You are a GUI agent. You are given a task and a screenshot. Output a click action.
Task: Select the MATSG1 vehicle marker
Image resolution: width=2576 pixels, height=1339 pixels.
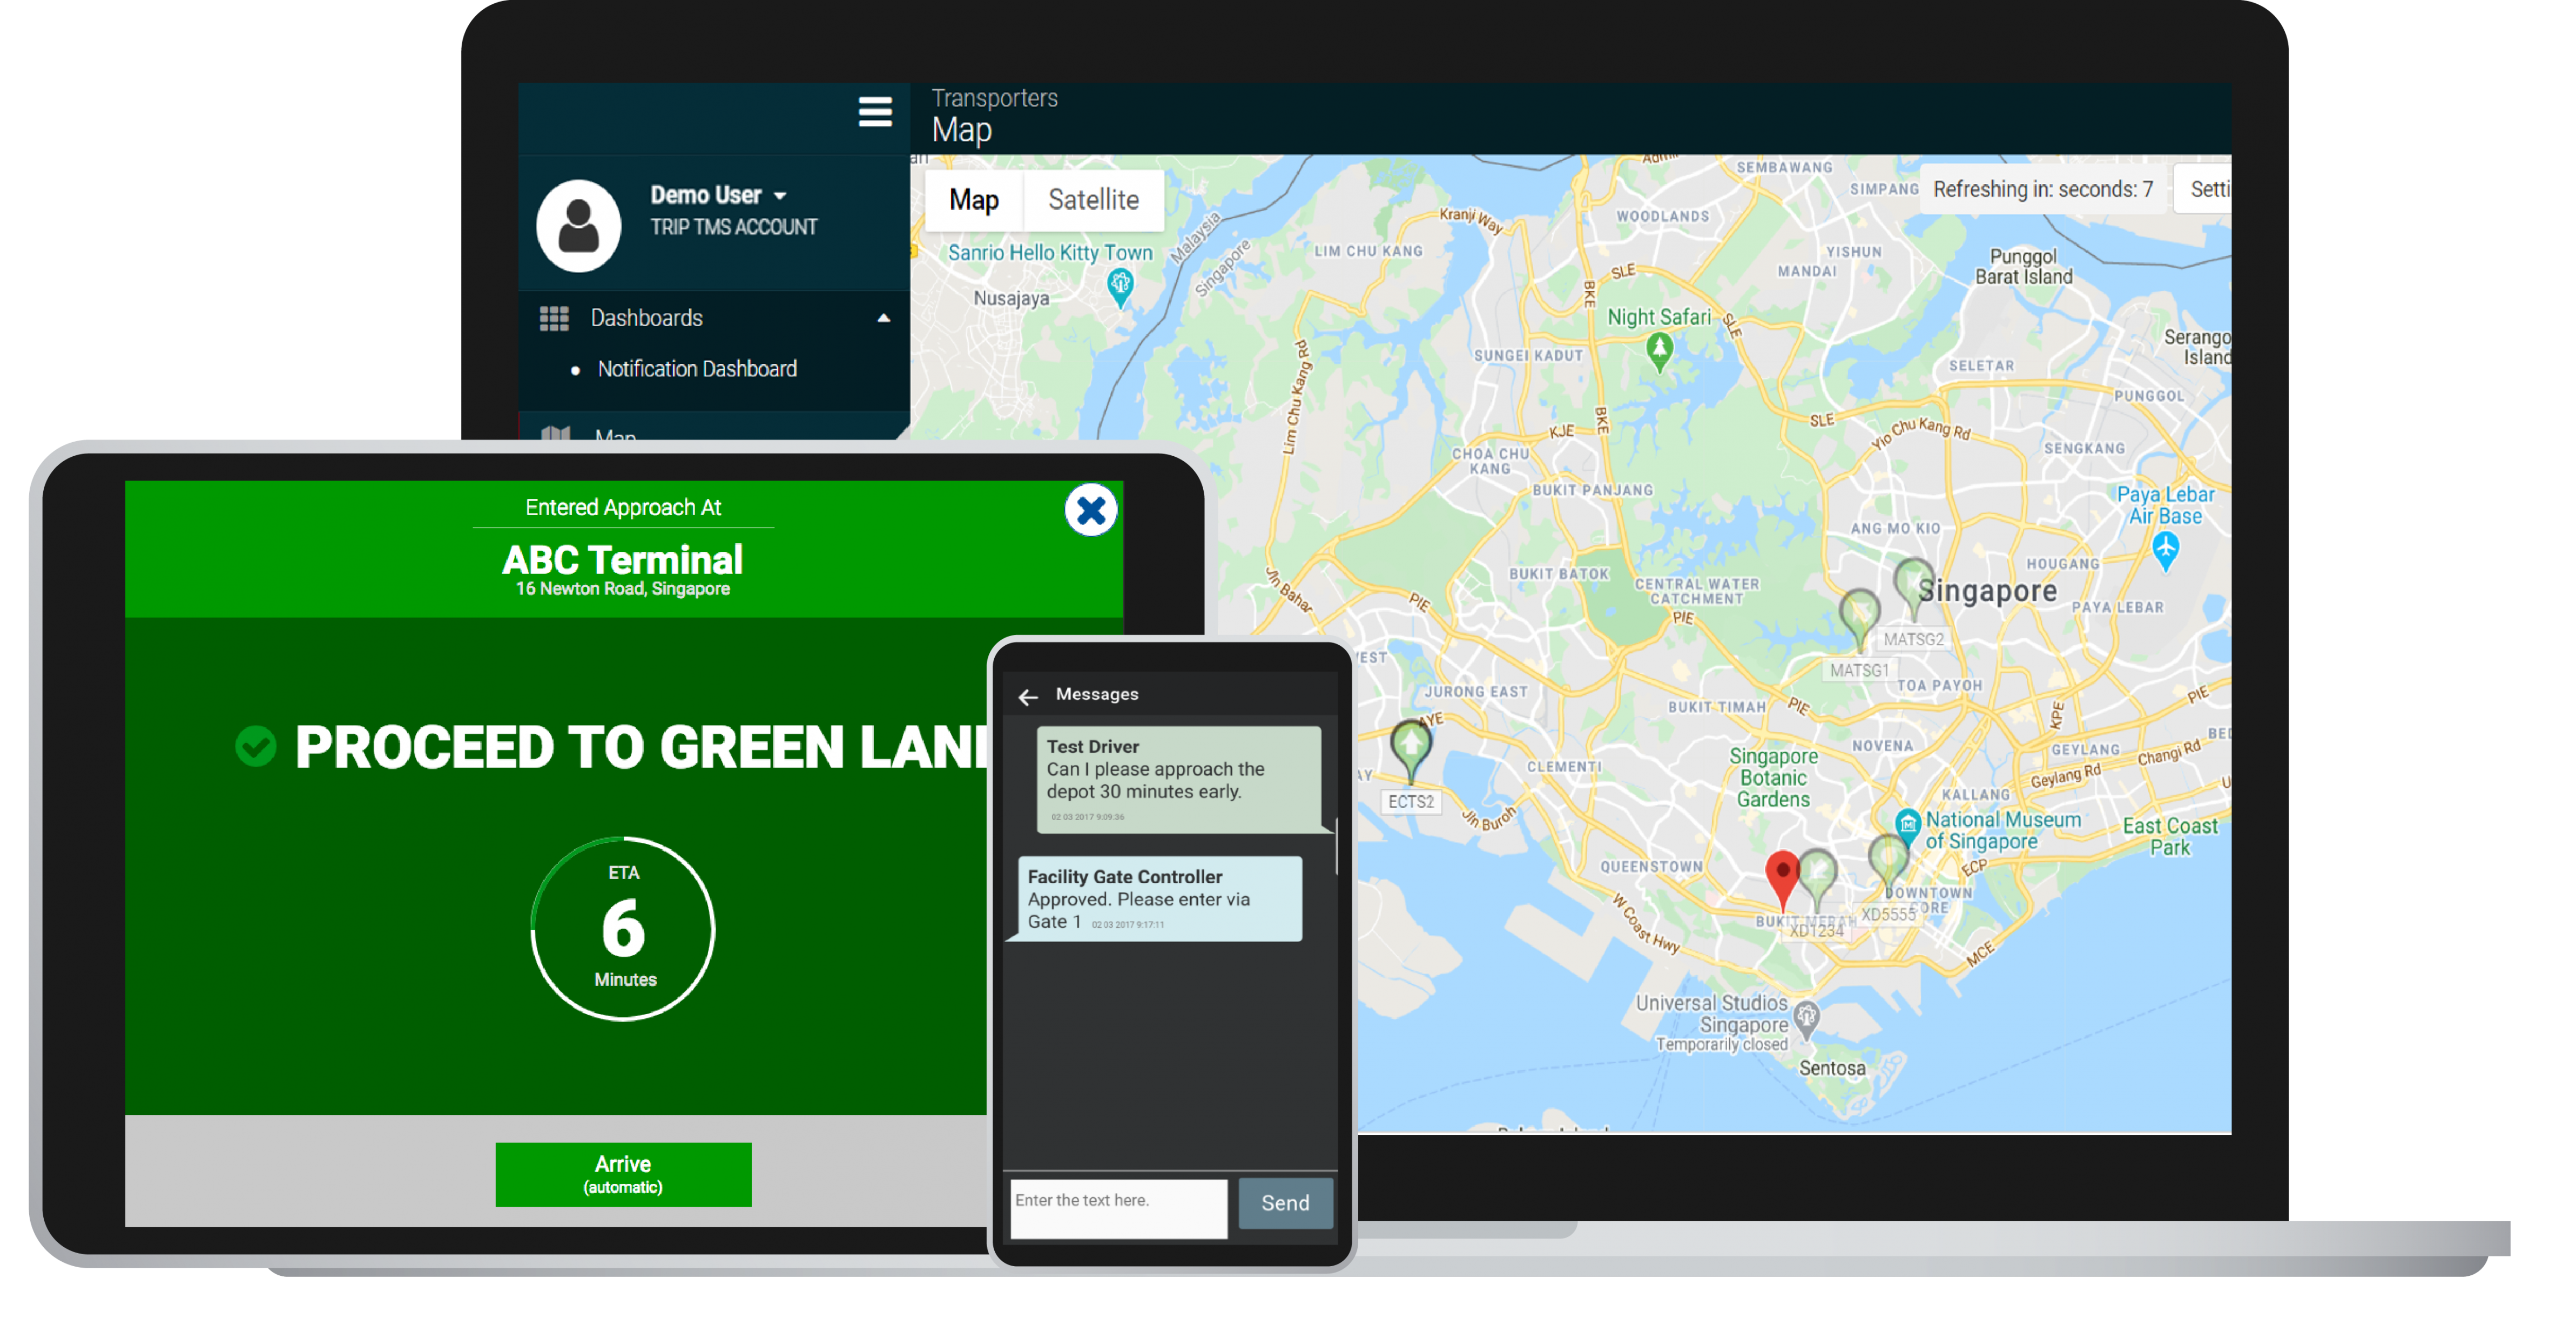[x=1859, y=619]
